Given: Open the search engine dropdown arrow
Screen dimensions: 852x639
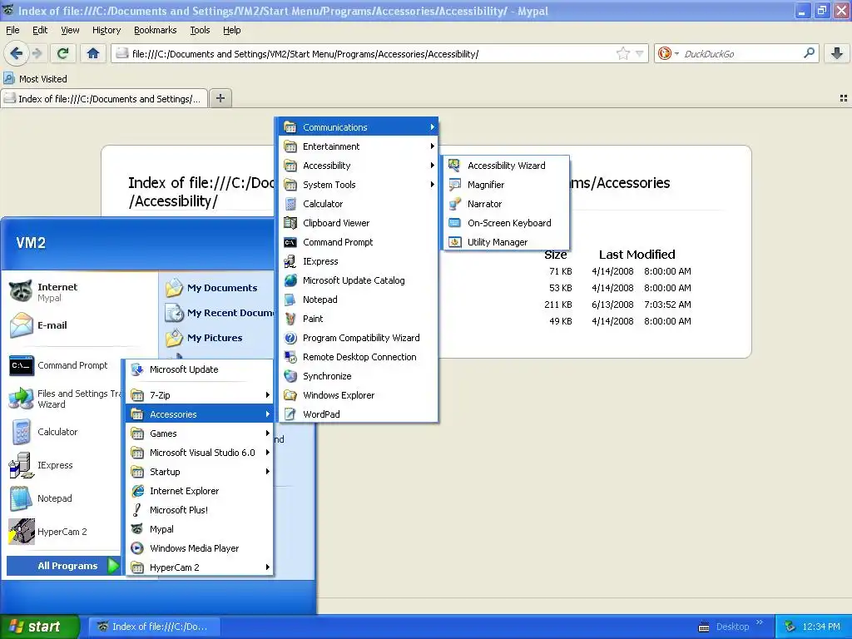Looking at the screenshot, I should pyautogui.click(x=676, y=54).
